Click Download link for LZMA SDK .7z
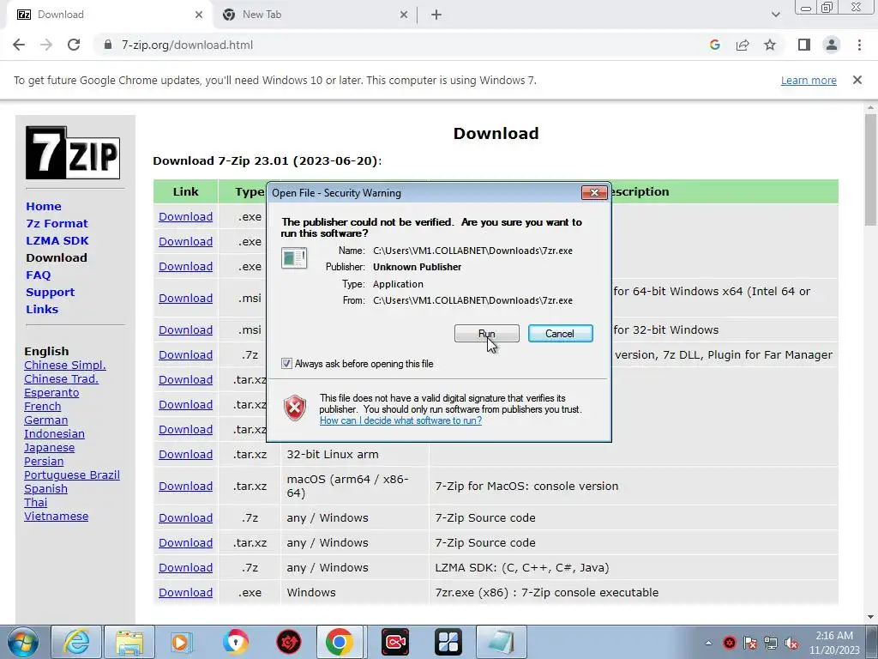The image size is (878, 659). 185,568
